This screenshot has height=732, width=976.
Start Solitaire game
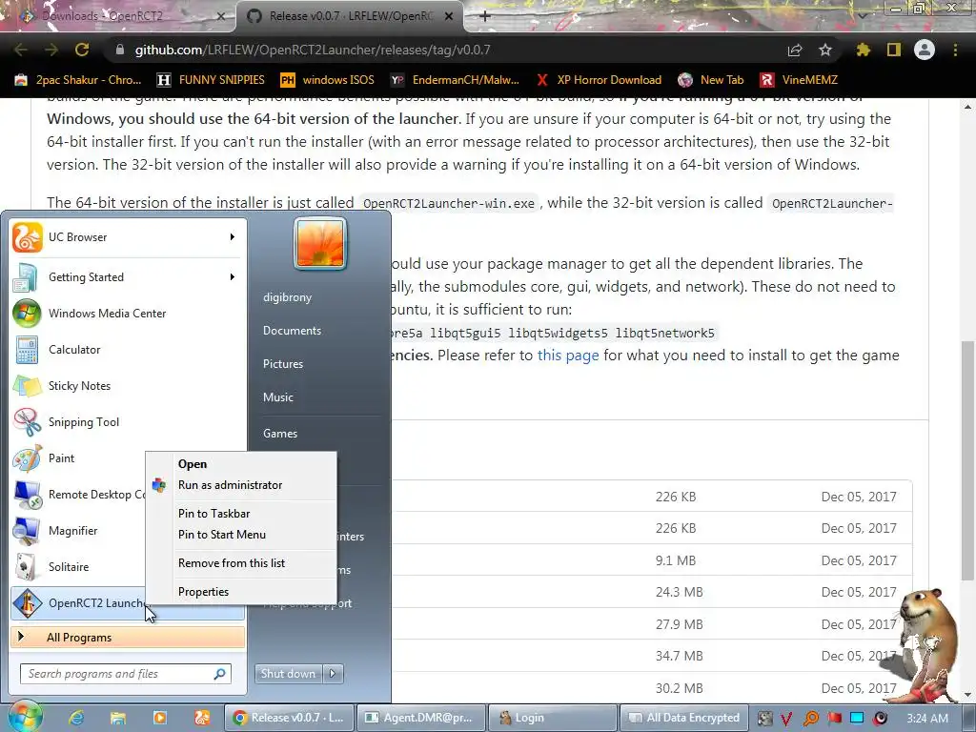[78, 566]
